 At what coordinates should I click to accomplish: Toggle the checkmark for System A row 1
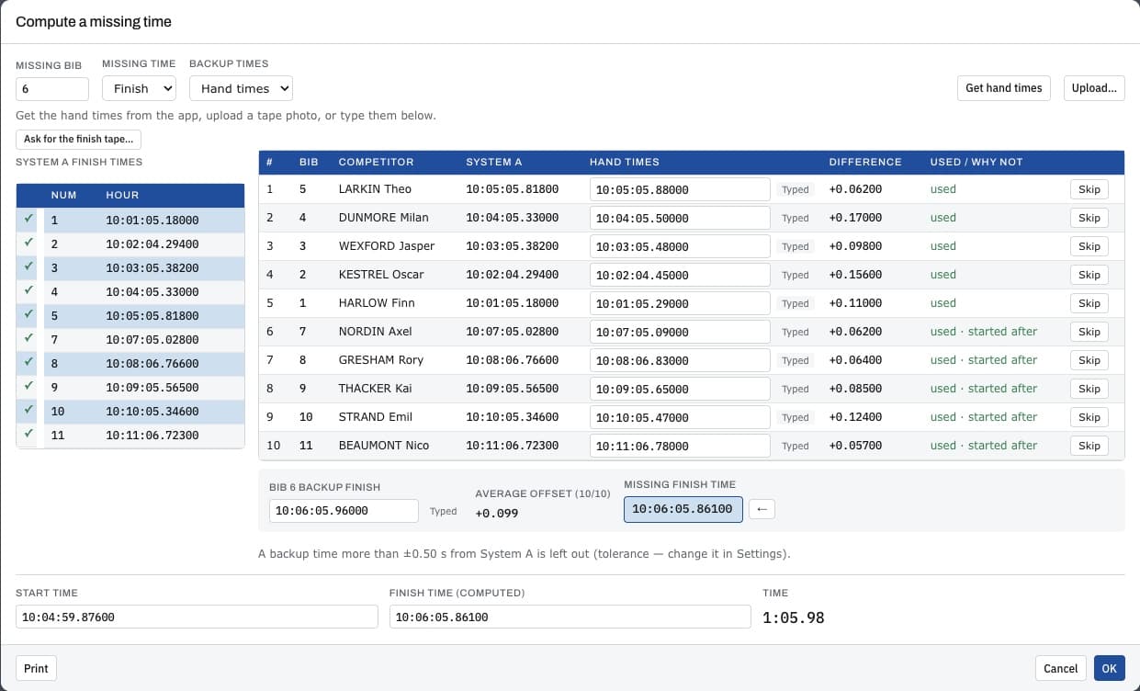28,220
